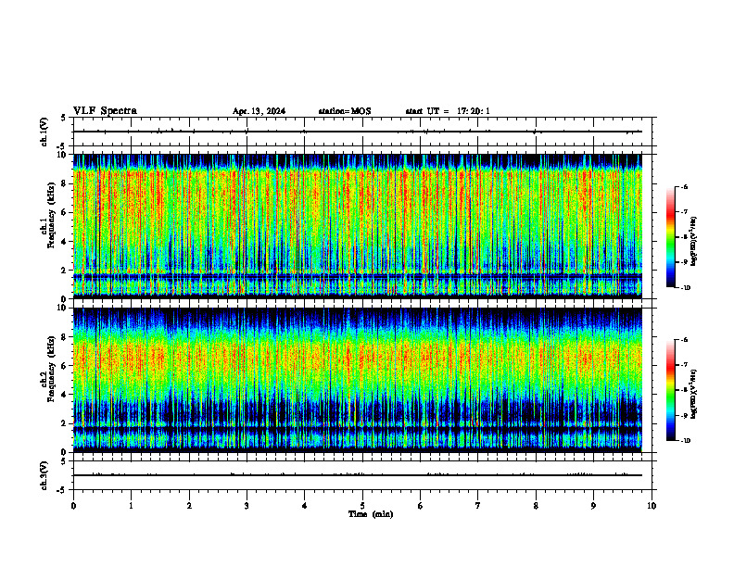Click the "ch.3(V)" axis label

click(x=44, y=476)
